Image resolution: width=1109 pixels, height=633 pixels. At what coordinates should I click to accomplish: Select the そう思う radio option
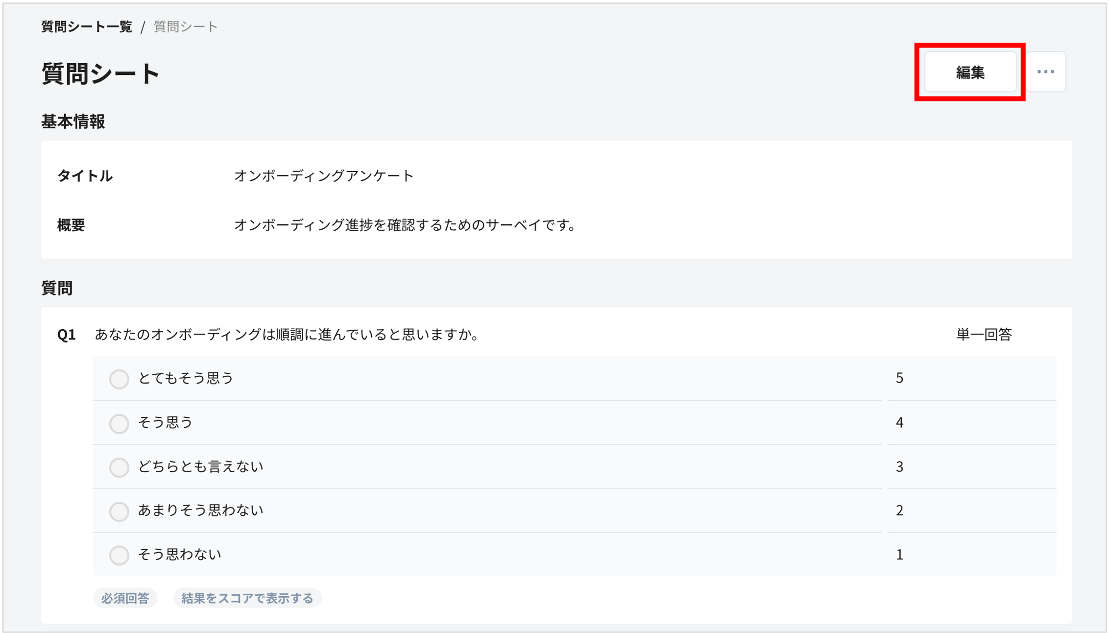click(x=119, y=423)
